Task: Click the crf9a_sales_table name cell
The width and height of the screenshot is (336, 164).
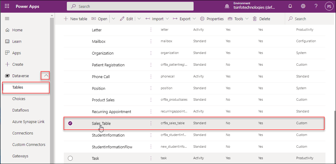Action: click(173, 123)
